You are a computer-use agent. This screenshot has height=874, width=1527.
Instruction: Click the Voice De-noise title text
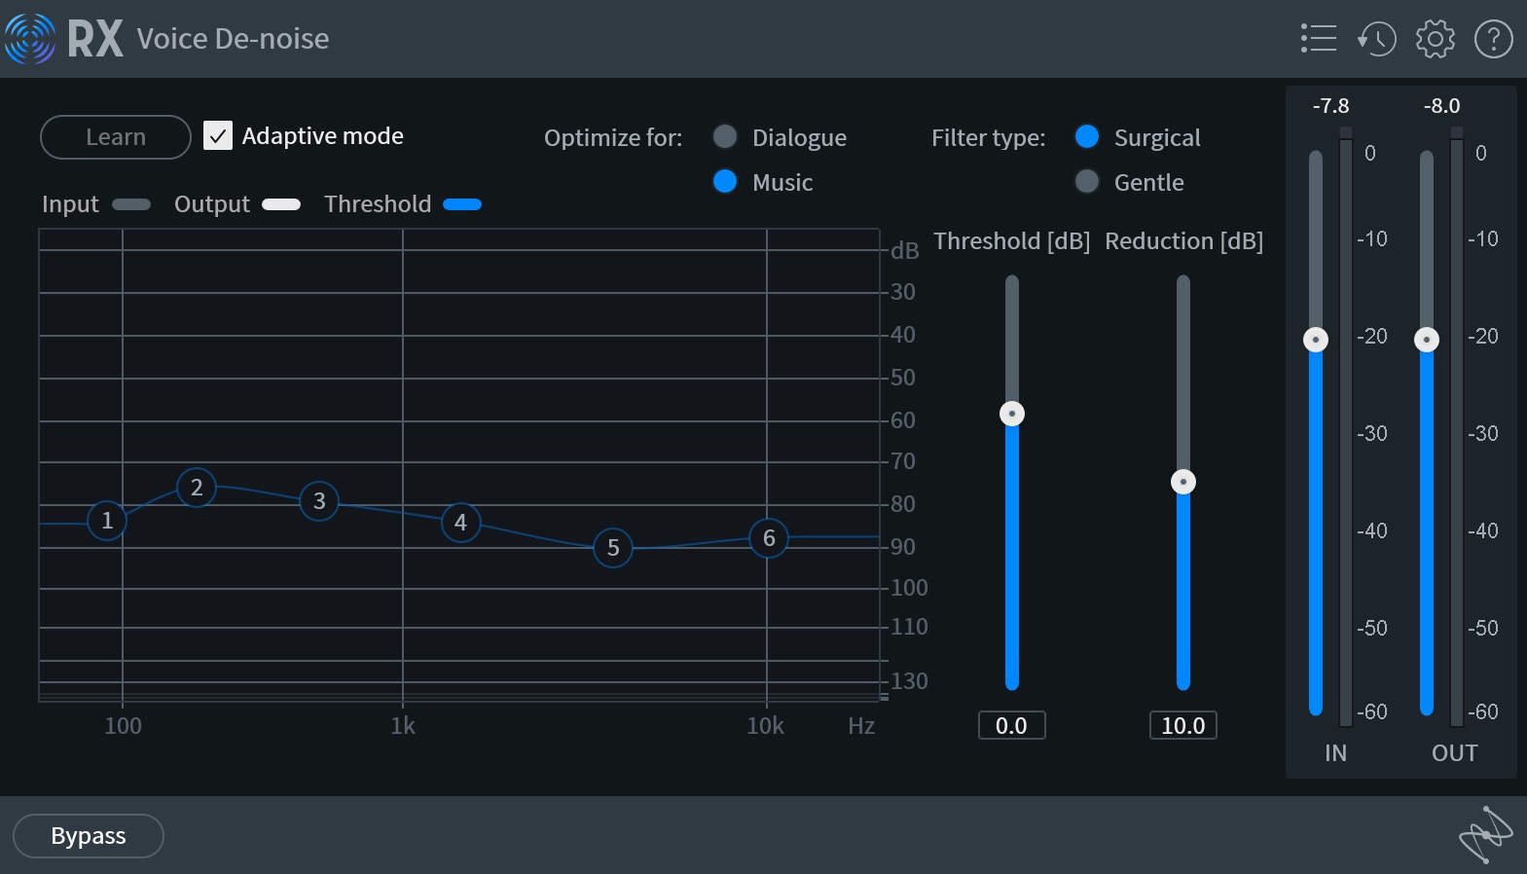click(234, 39)
